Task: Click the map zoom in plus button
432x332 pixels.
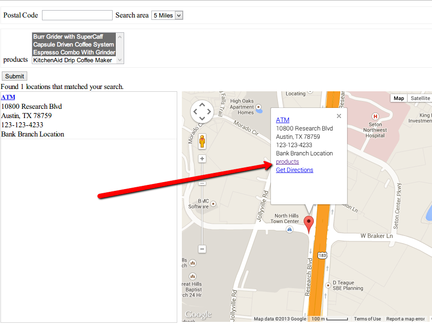Action: 202,159
